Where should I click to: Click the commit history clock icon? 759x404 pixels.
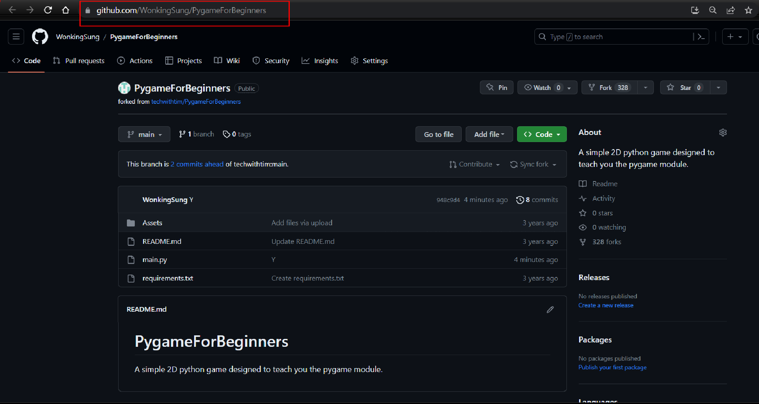(520, 200)
